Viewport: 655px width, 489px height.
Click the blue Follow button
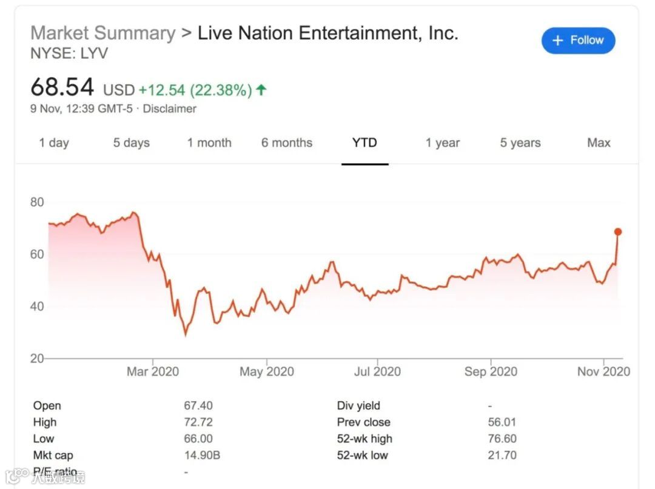(x=578, y=41)
